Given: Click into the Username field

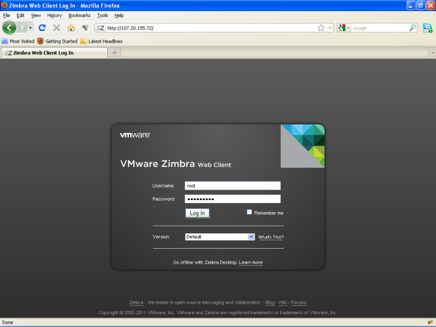Looking at the screenshot, I should tap(233, 186).
